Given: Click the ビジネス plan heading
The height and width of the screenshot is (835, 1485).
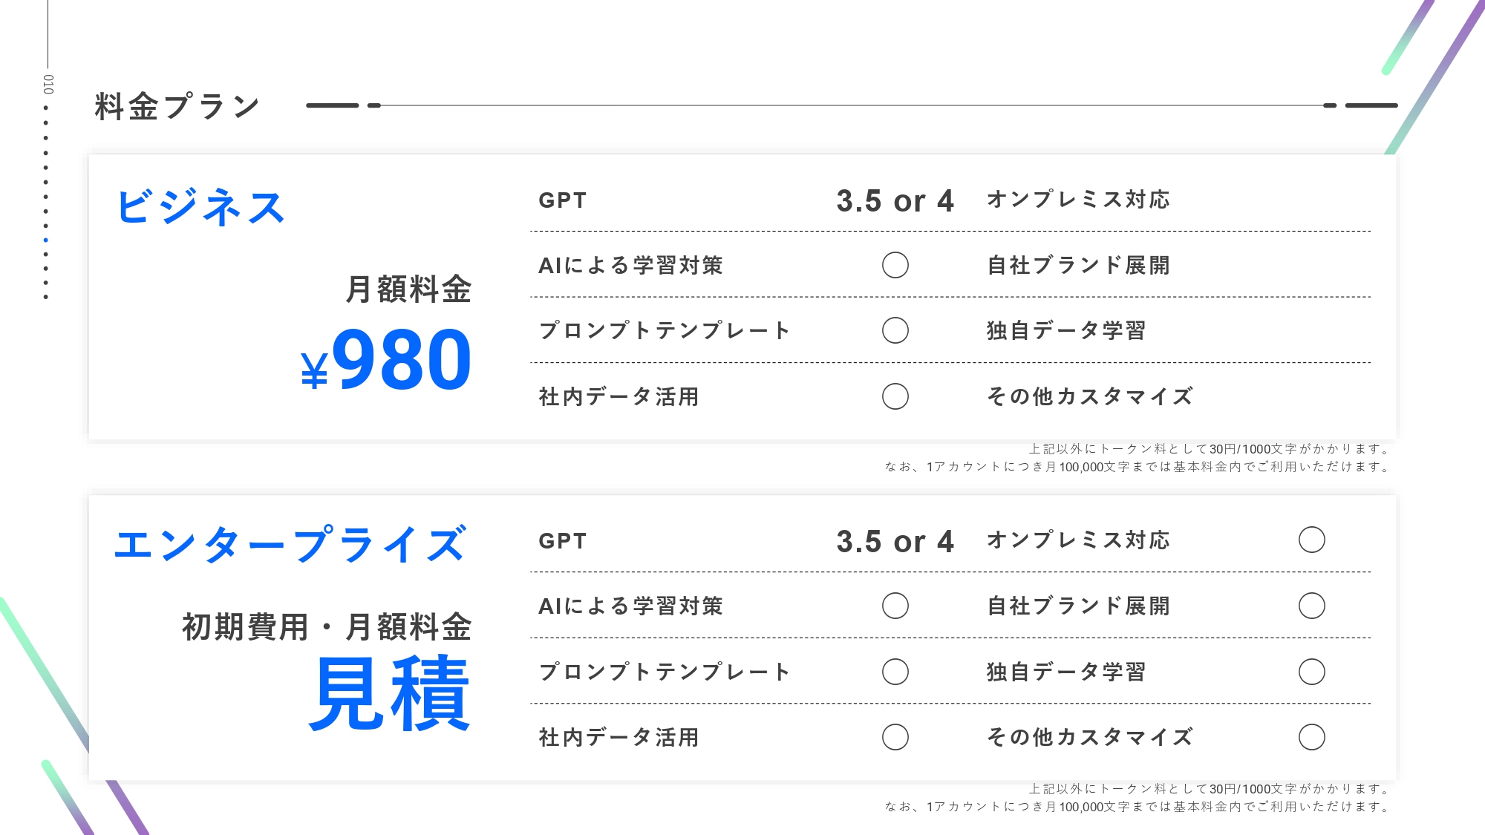Looking at the screenshot, I should click(x=200, y=206).
